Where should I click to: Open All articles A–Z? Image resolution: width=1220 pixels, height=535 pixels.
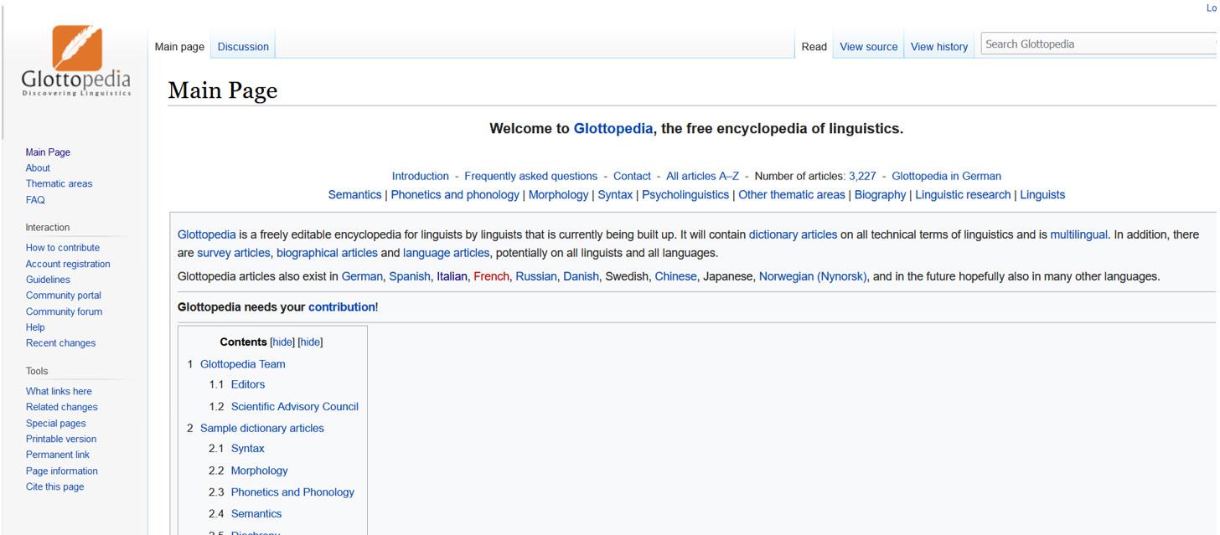[x=702, y=176]
